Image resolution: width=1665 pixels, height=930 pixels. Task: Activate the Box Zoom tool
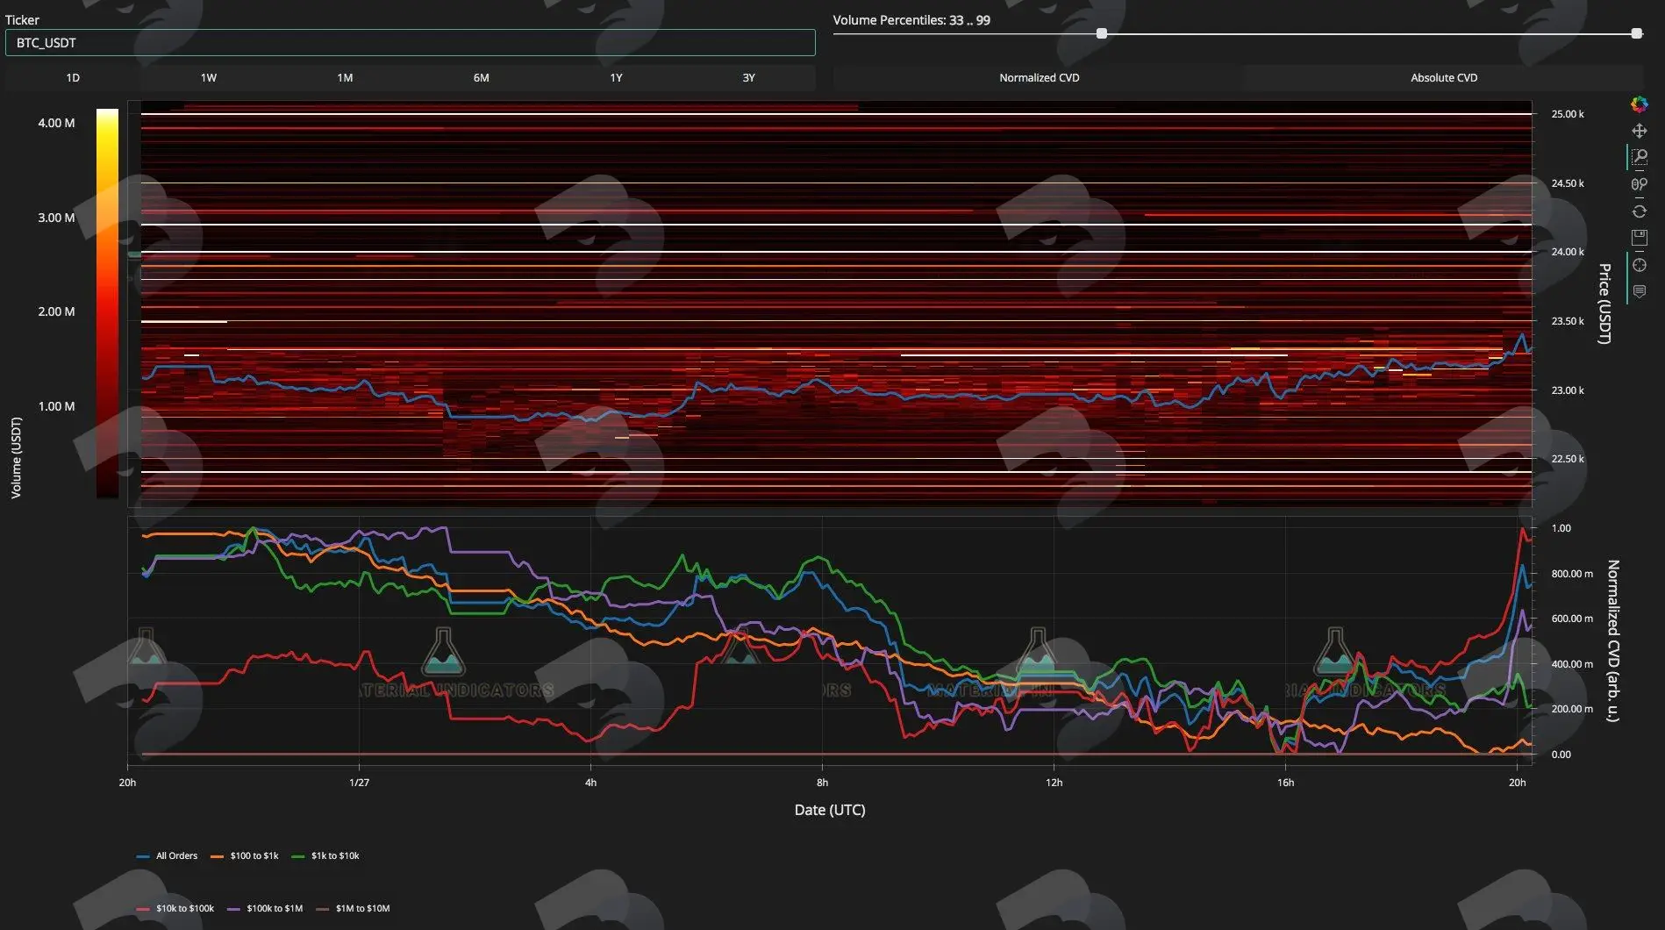click(1639, 157)
